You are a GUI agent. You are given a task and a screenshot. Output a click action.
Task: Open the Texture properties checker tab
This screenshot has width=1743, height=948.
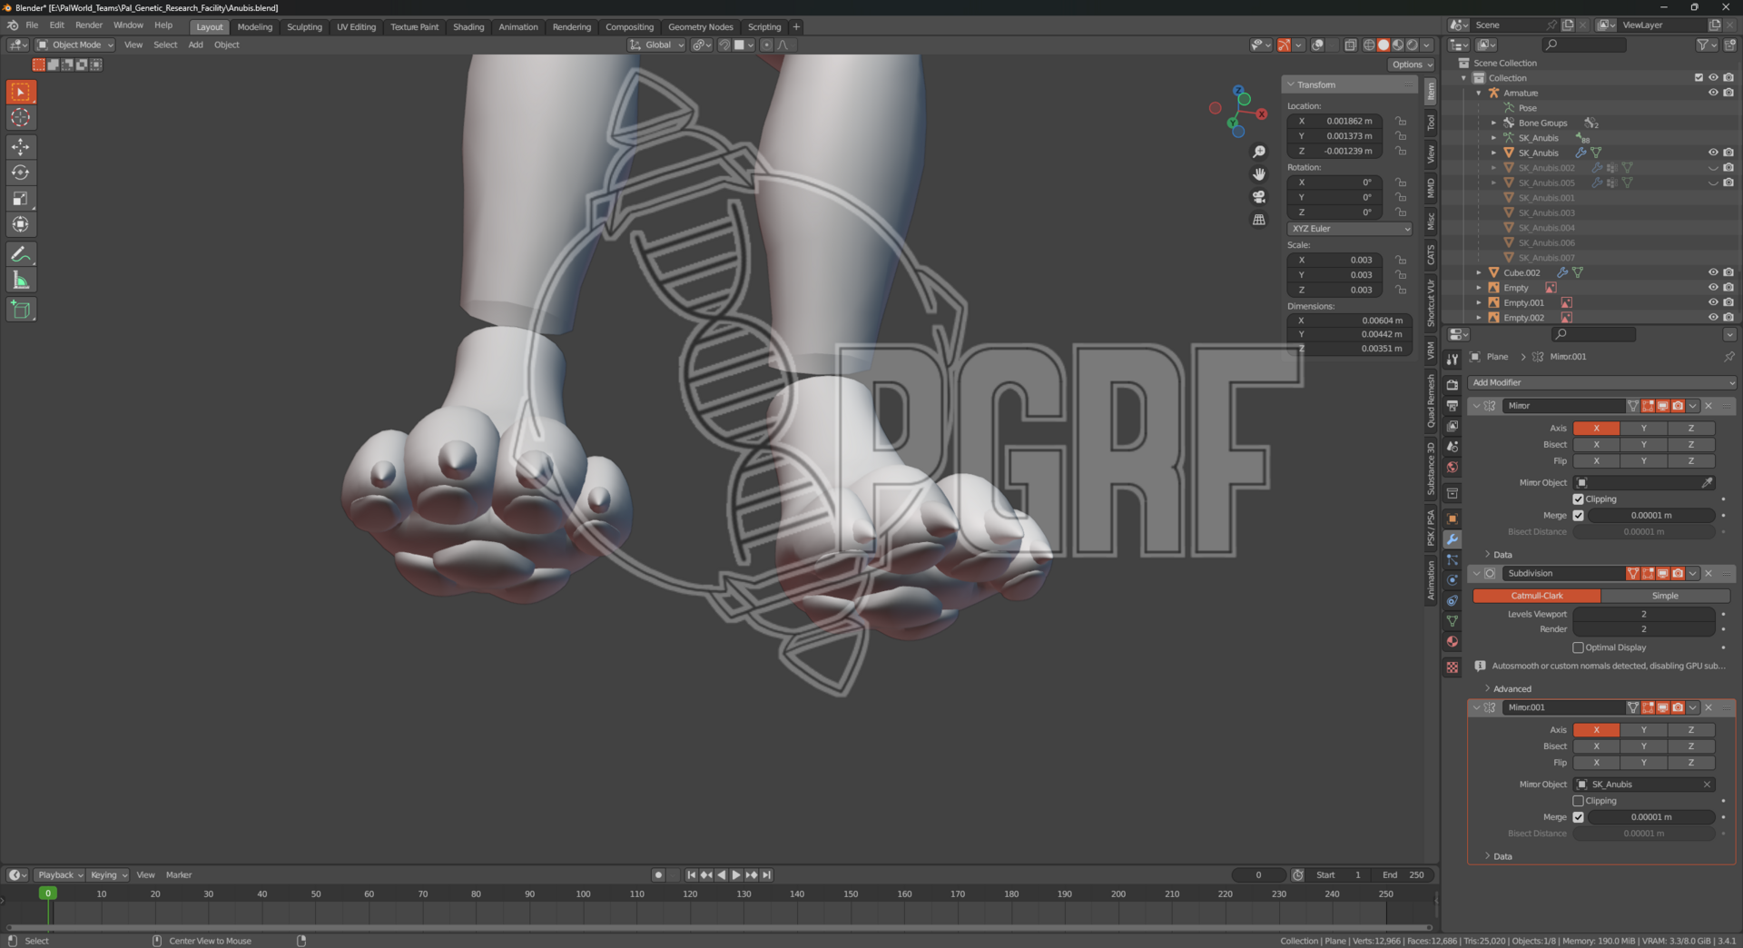pos(1452,667)
